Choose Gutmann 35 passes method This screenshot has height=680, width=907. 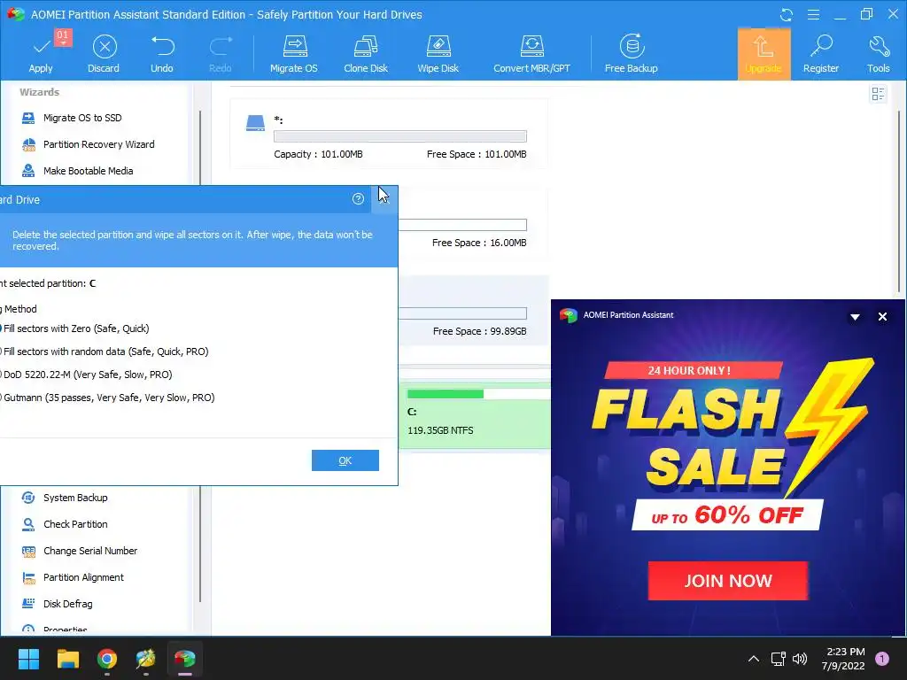point(107,398)
